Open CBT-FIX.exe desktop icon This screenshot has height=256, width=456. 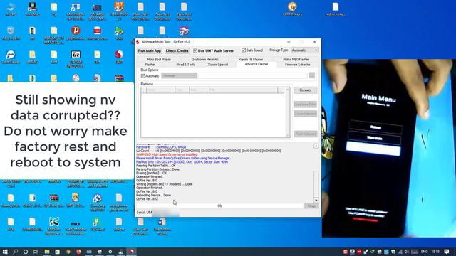(x=292, y=9)
